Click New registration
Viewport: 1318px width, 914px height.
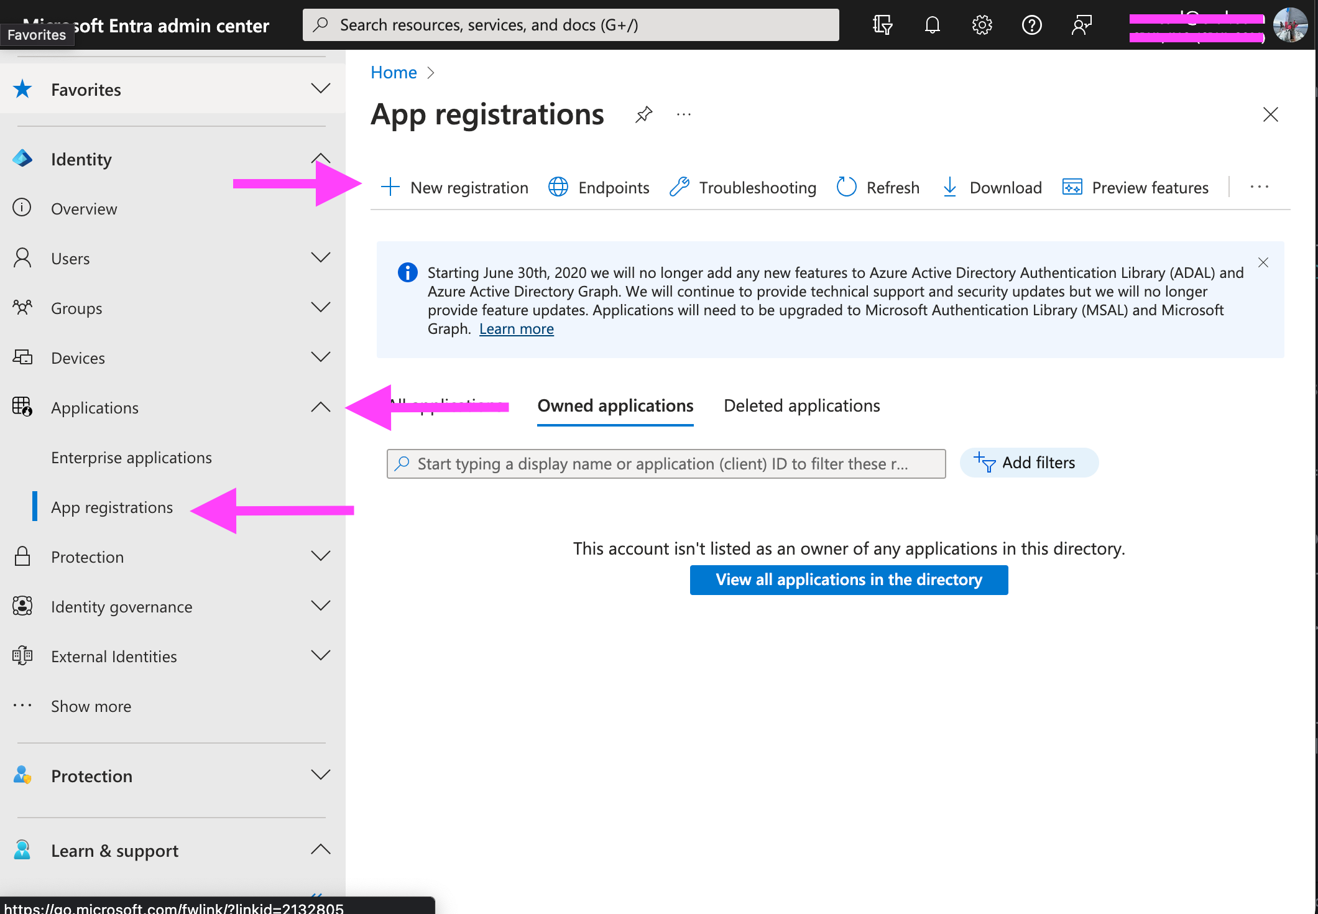(x=454, y=187)
